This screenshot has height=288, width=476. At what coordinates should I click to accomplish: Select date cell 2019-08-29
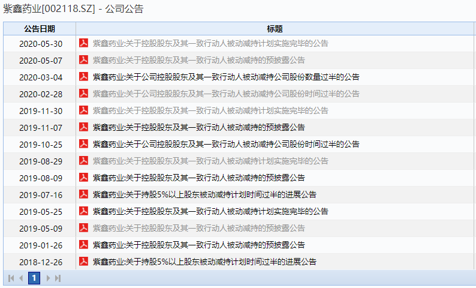click(x=41, y=161)
